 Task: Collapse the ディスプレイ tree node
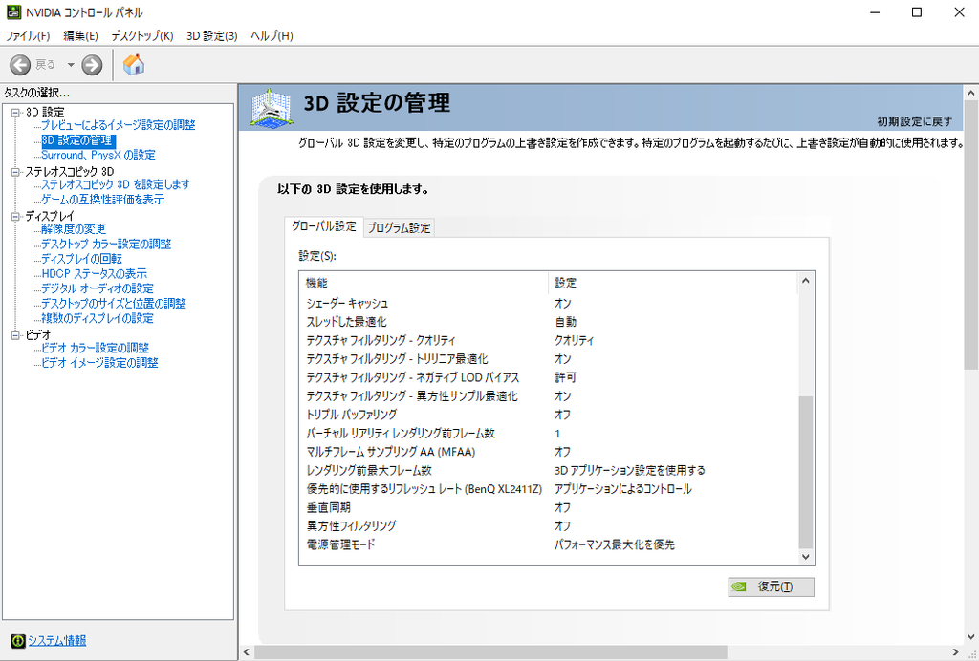[15, 217]
